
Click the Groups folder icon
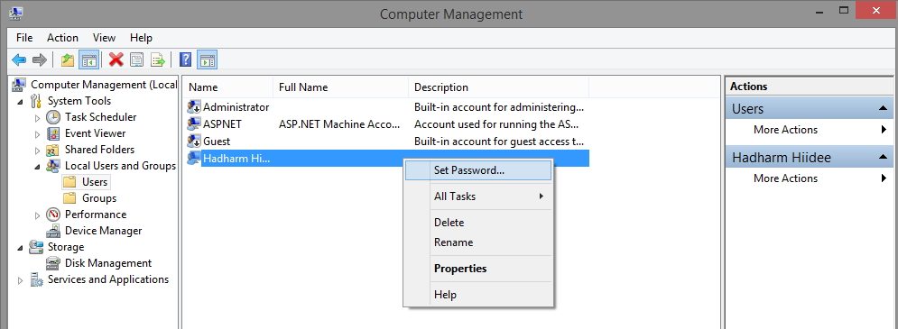click(69, 198)
